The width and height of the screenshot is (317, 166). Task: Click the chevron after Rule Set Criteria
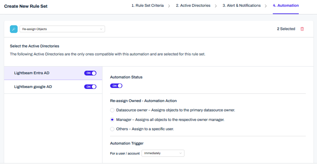[x=169, y=6]
